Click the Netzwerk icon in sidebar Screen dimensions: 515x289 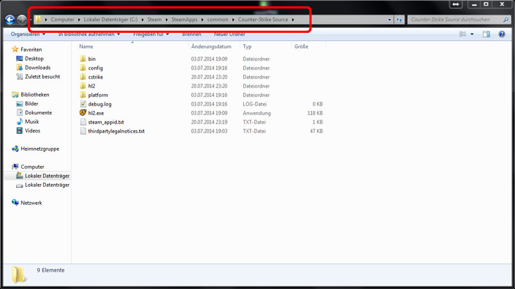pyautogui.click(x=15, y=203)
